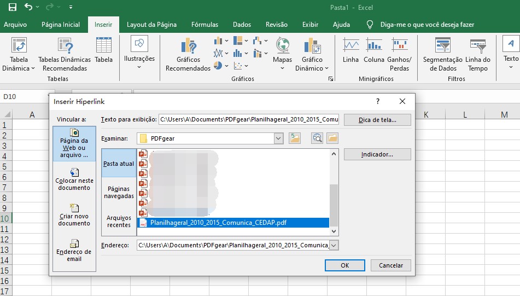Viewport: 520px width, 296px height.
Task: Select Página da Web ou arquivo option
Action: pyautogui.click(x=74, y=143)
